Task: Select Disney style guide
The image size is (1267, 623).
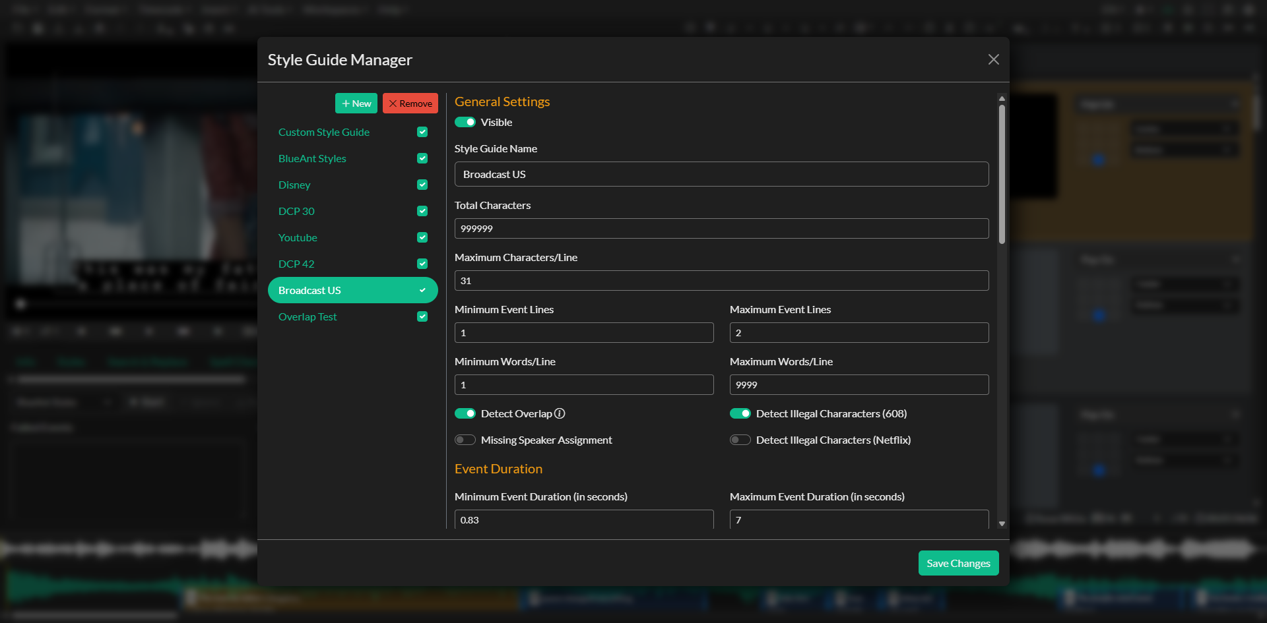Action: click(x=294, y=185)
